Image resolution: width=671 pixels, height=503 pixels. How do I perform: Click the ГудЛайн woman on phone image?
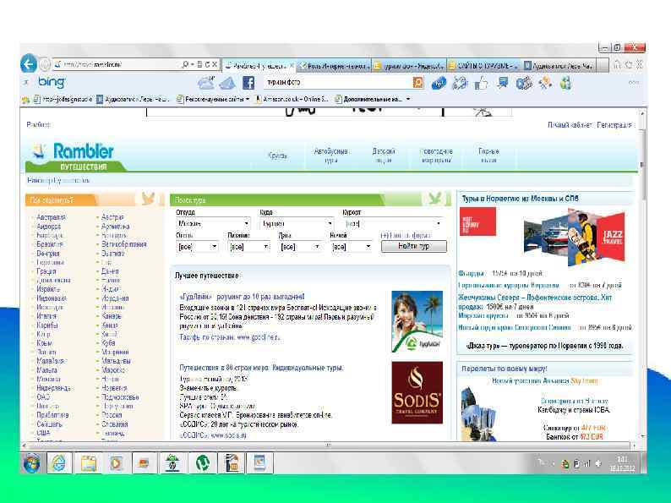click(417, 321)
